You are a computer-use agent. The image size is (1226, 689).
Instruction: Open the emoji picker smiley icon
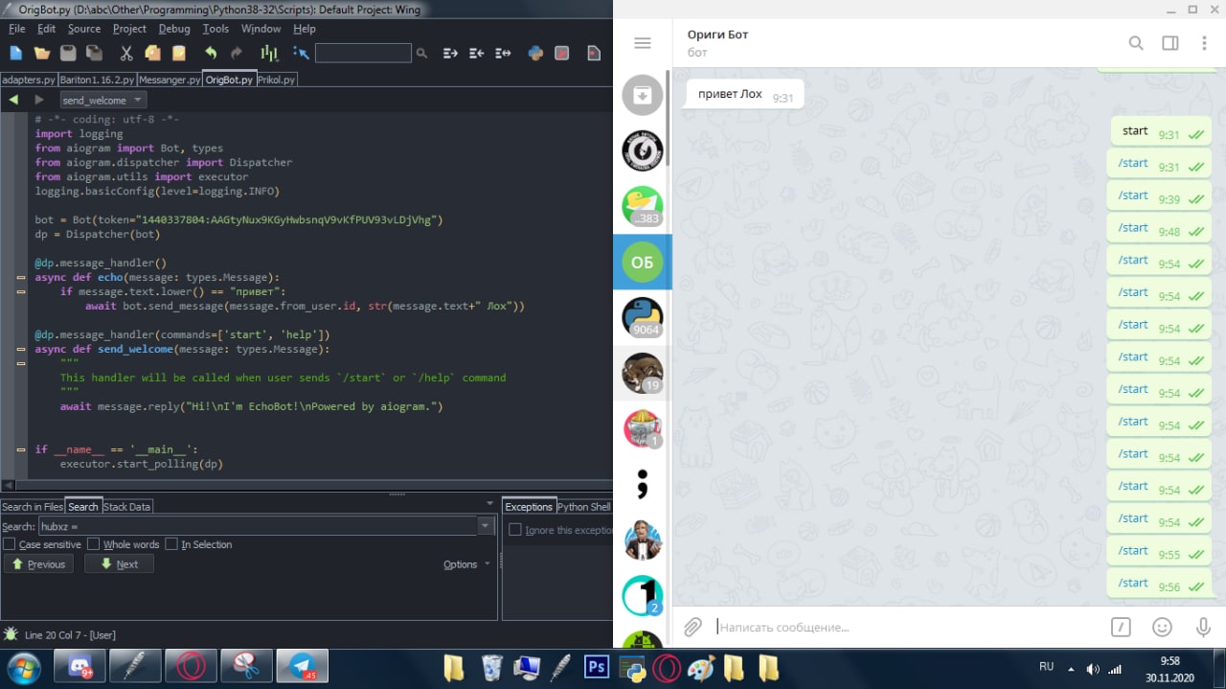(1162, 628)
